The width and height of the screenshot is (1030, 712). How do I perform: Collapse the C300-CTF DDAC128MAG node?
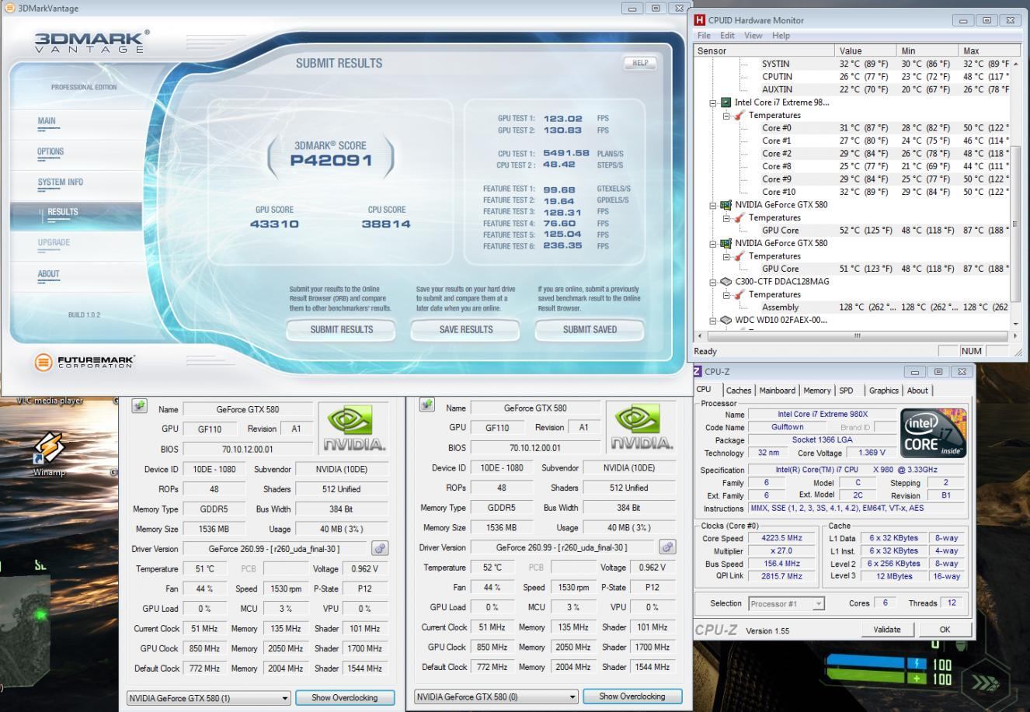coord(713,282)
